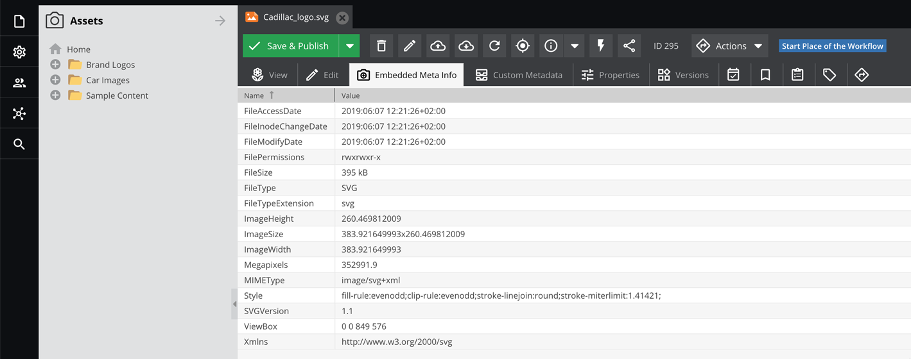Click the crosshair locate-in-tree icon
The height and width of the screenshot is (359, 911).
tap(523, 46)
